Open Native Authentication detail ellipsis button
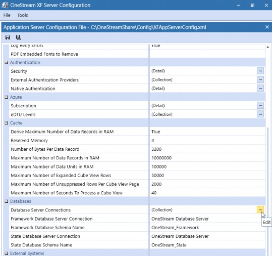 [x=260, y=89]
